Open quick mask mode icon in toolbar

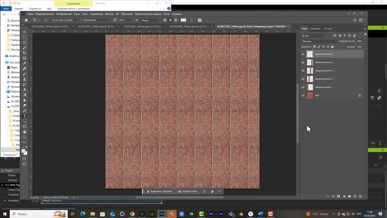point(24,159)
